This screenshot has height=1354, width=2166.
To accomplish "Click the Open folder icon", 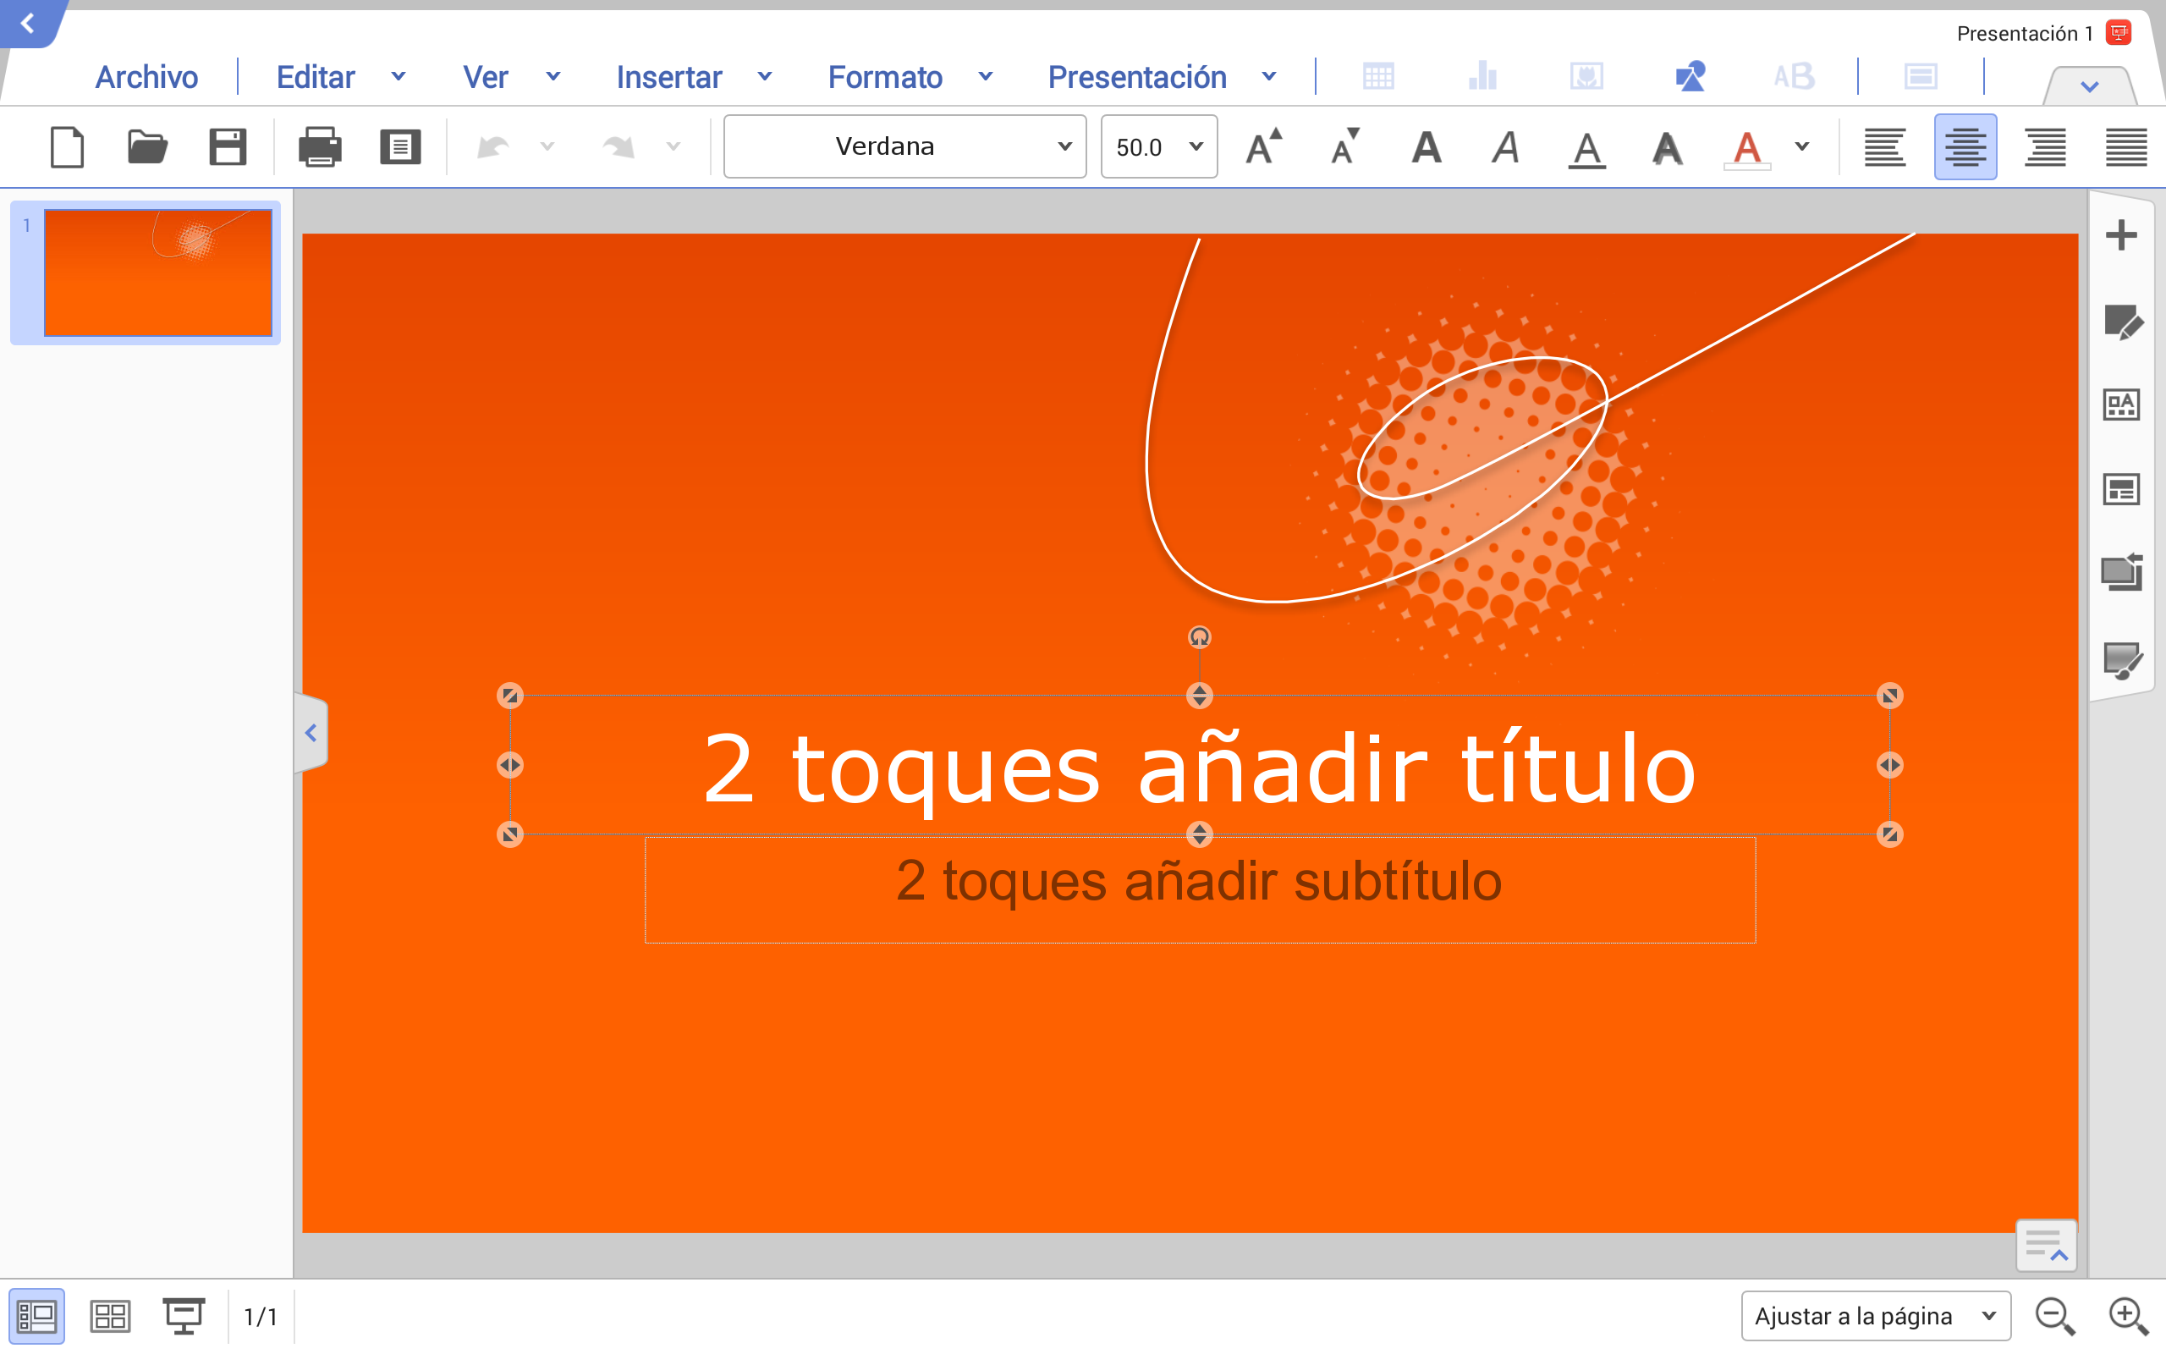I will [146, 147].
